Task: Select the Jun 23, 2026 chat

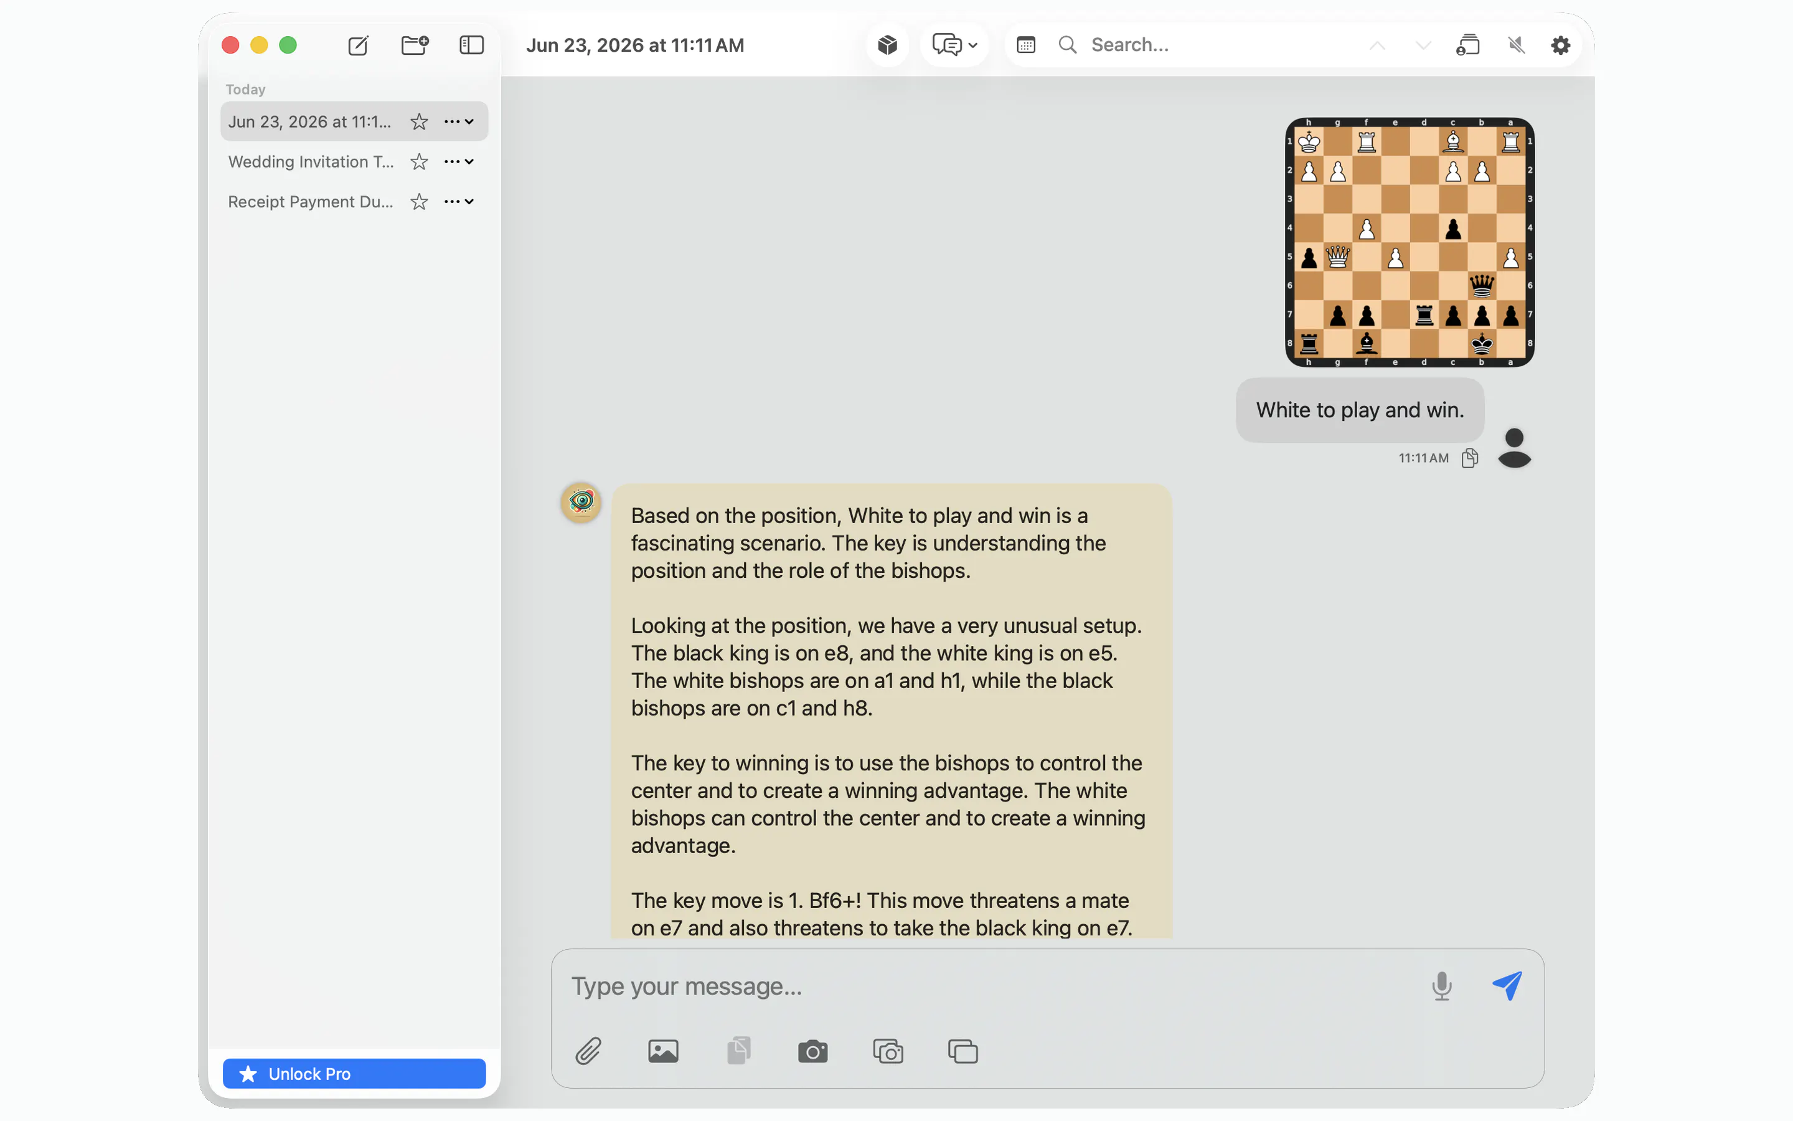Action: click(x=354, y=121)
